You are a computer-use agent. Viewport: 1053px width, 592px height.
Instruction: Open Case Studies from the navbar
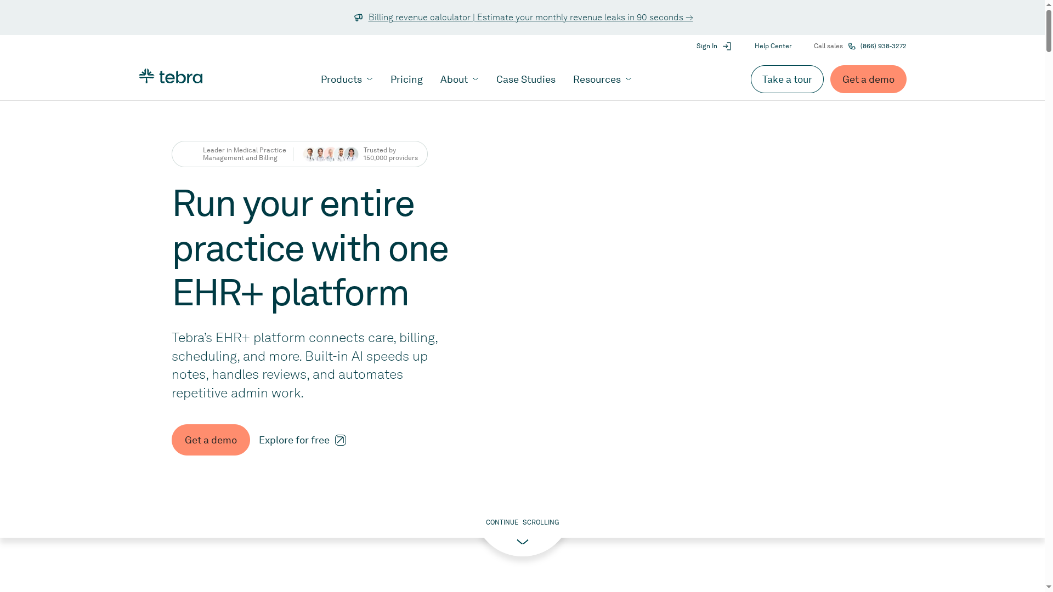pyautogui.click(x=525, y=79)
